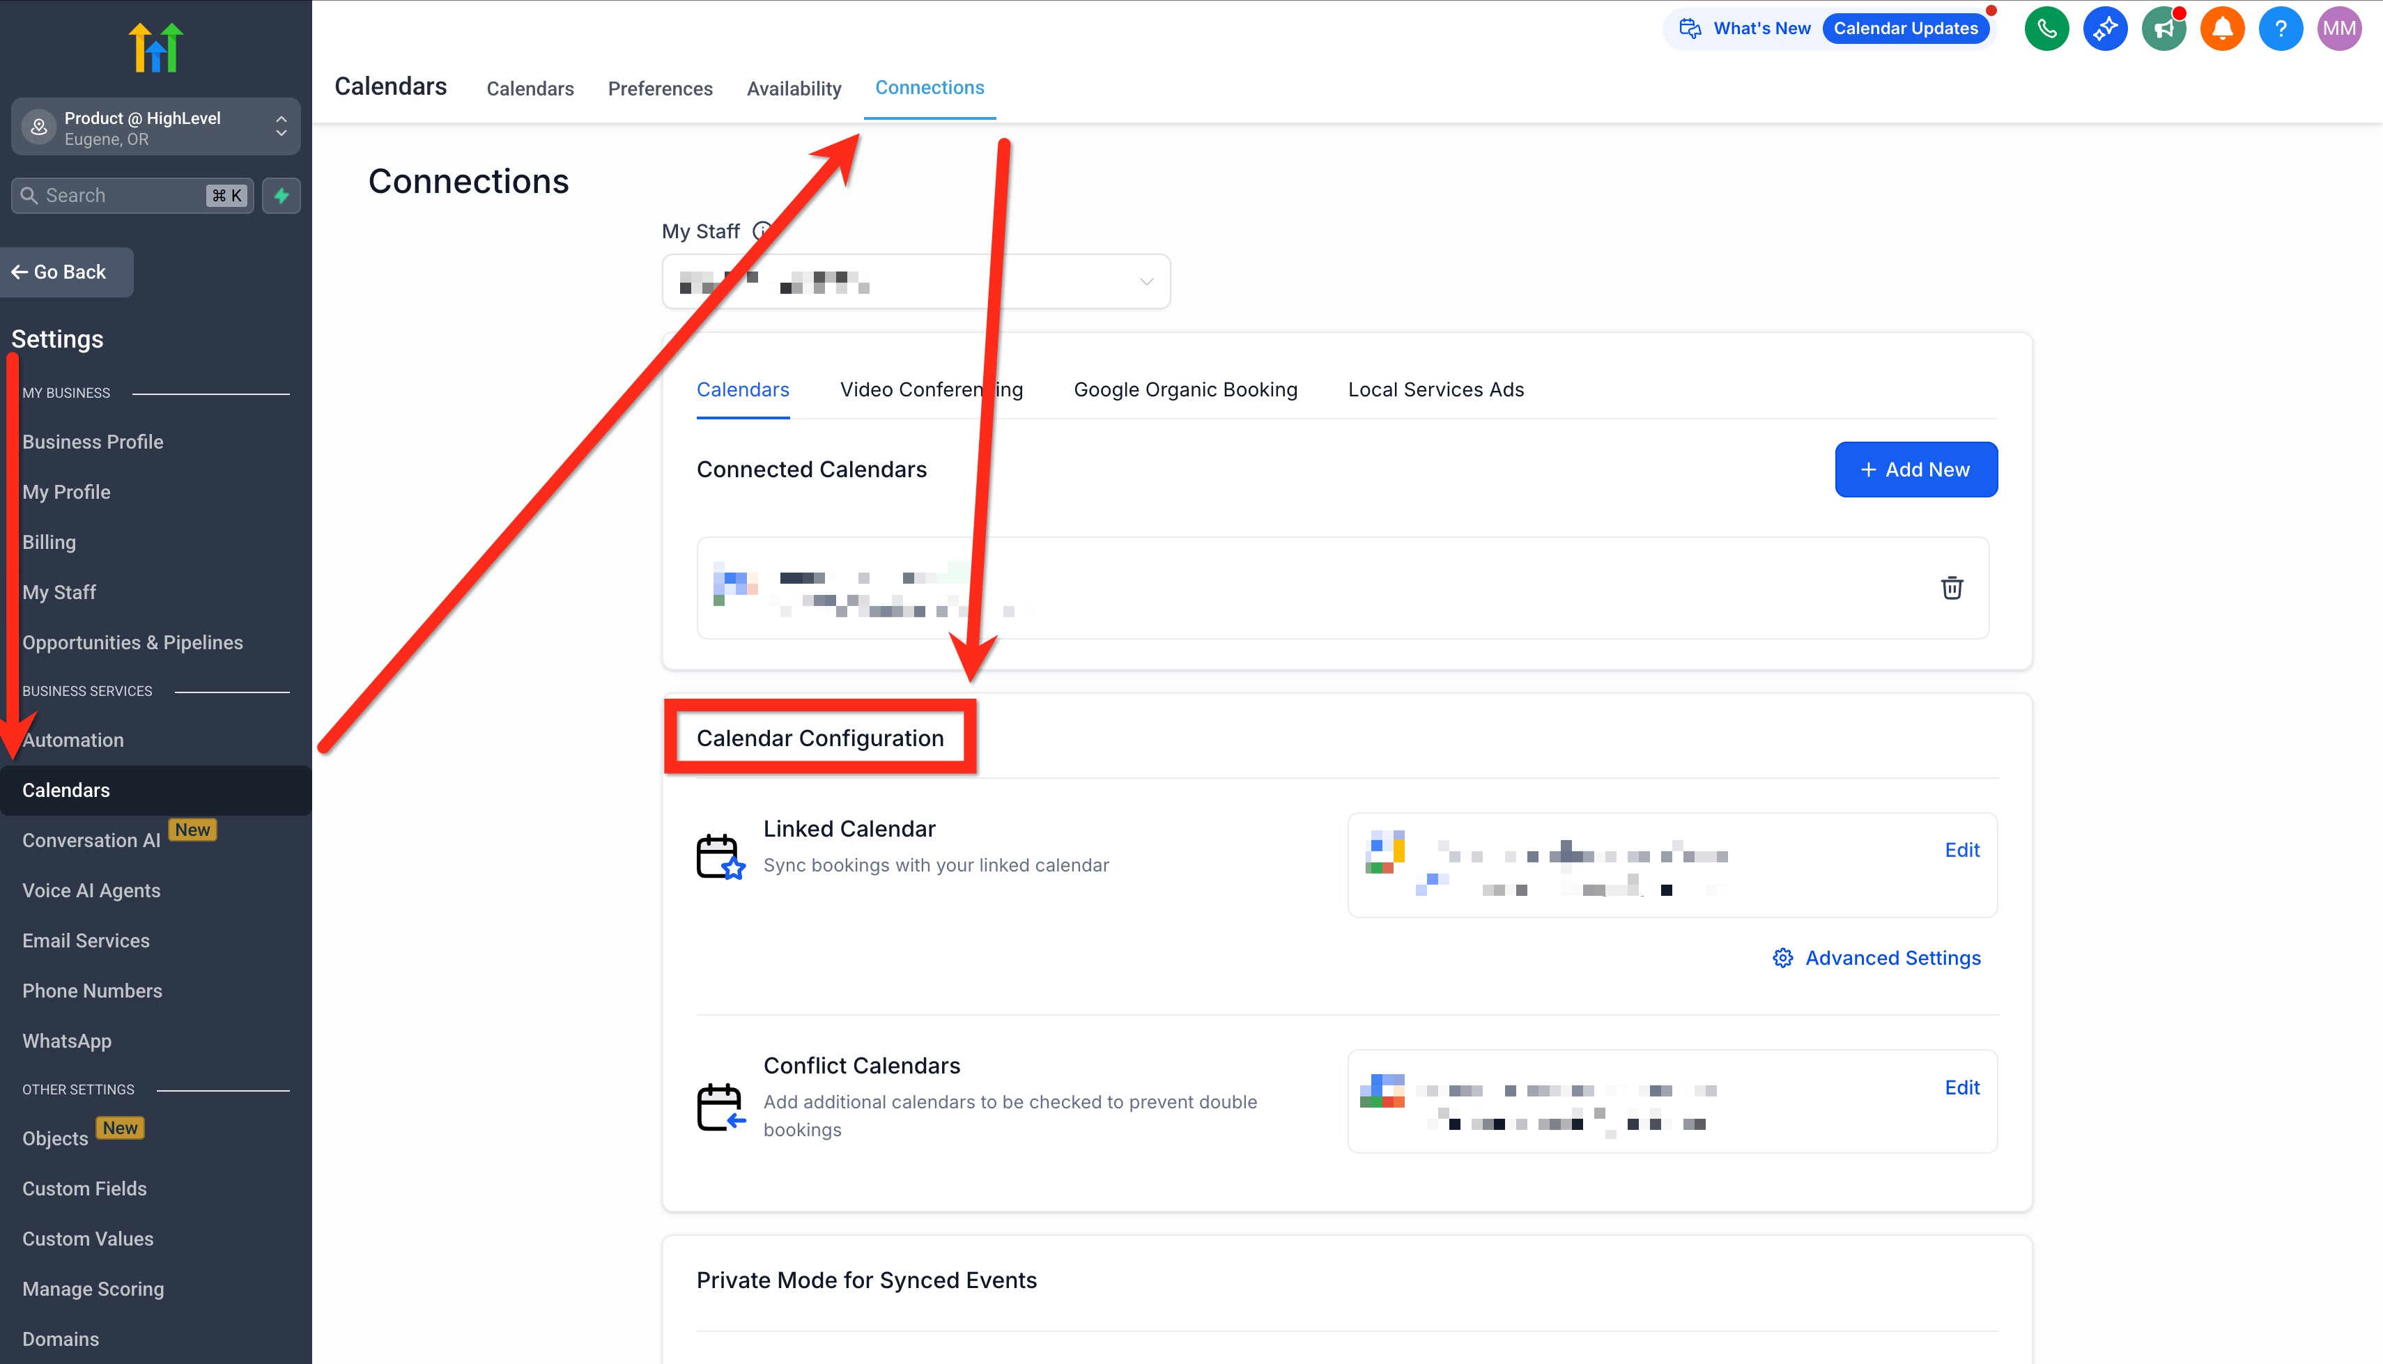Open the orange bell notifications icon

(x=2222, y=28)
